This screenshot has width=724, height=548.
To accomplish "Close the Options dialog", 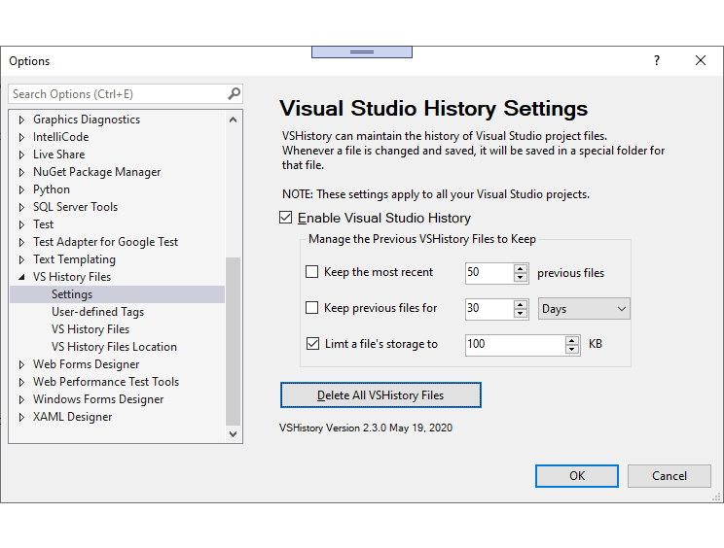I will point(701,60).
